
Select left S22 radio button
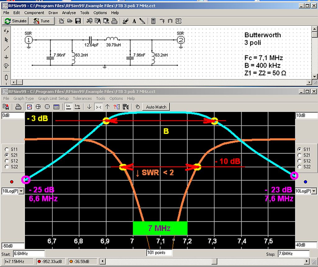click(7, 167)
